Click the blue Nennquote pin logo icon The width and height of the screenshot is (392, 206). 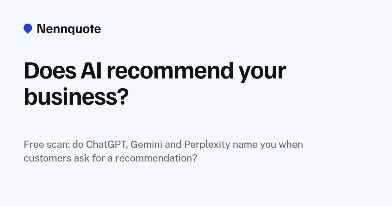[x=28, y=29]
